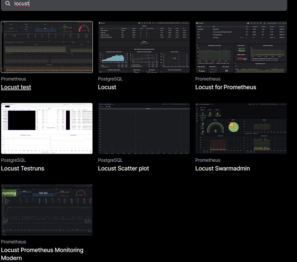Focus the search field containing 'locust'
This screenshot has height=262, width=297.
coord(143,4)
